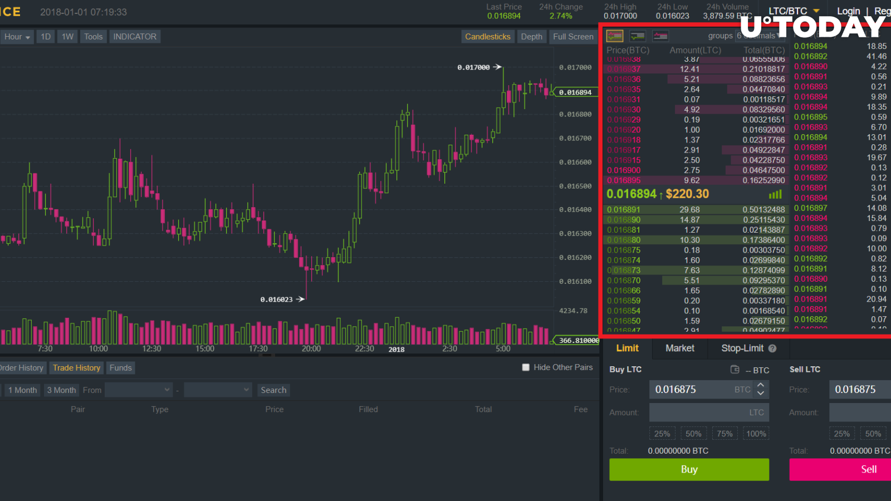Select the Trade History tab
Screen dimensions: 891x501
pos(76,368)
